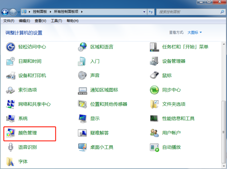Click the 搜索控制面板 search field
The width and height of the screenshot is (227, 169).
pyautogui.click(x=188, y=12)
